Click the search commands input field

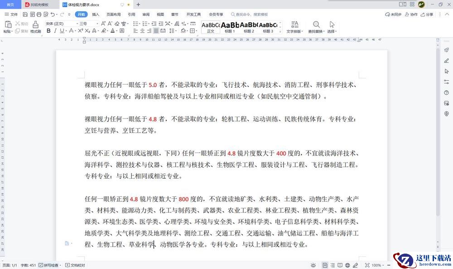point(250,14)
